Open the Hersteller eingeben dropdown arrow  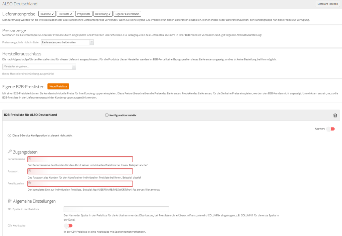pyautogui.click(x=74, y=67)
